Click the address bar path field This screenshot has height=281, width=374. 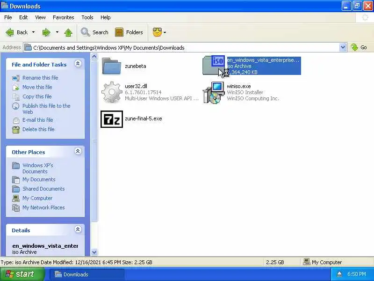click(x=181, y=48)
